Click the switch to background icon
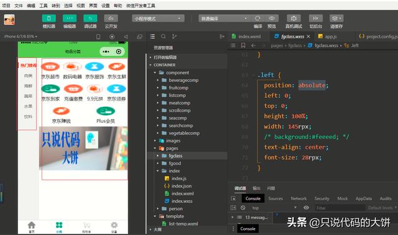Screen dimensions: 398x235 tap(315, 18)
